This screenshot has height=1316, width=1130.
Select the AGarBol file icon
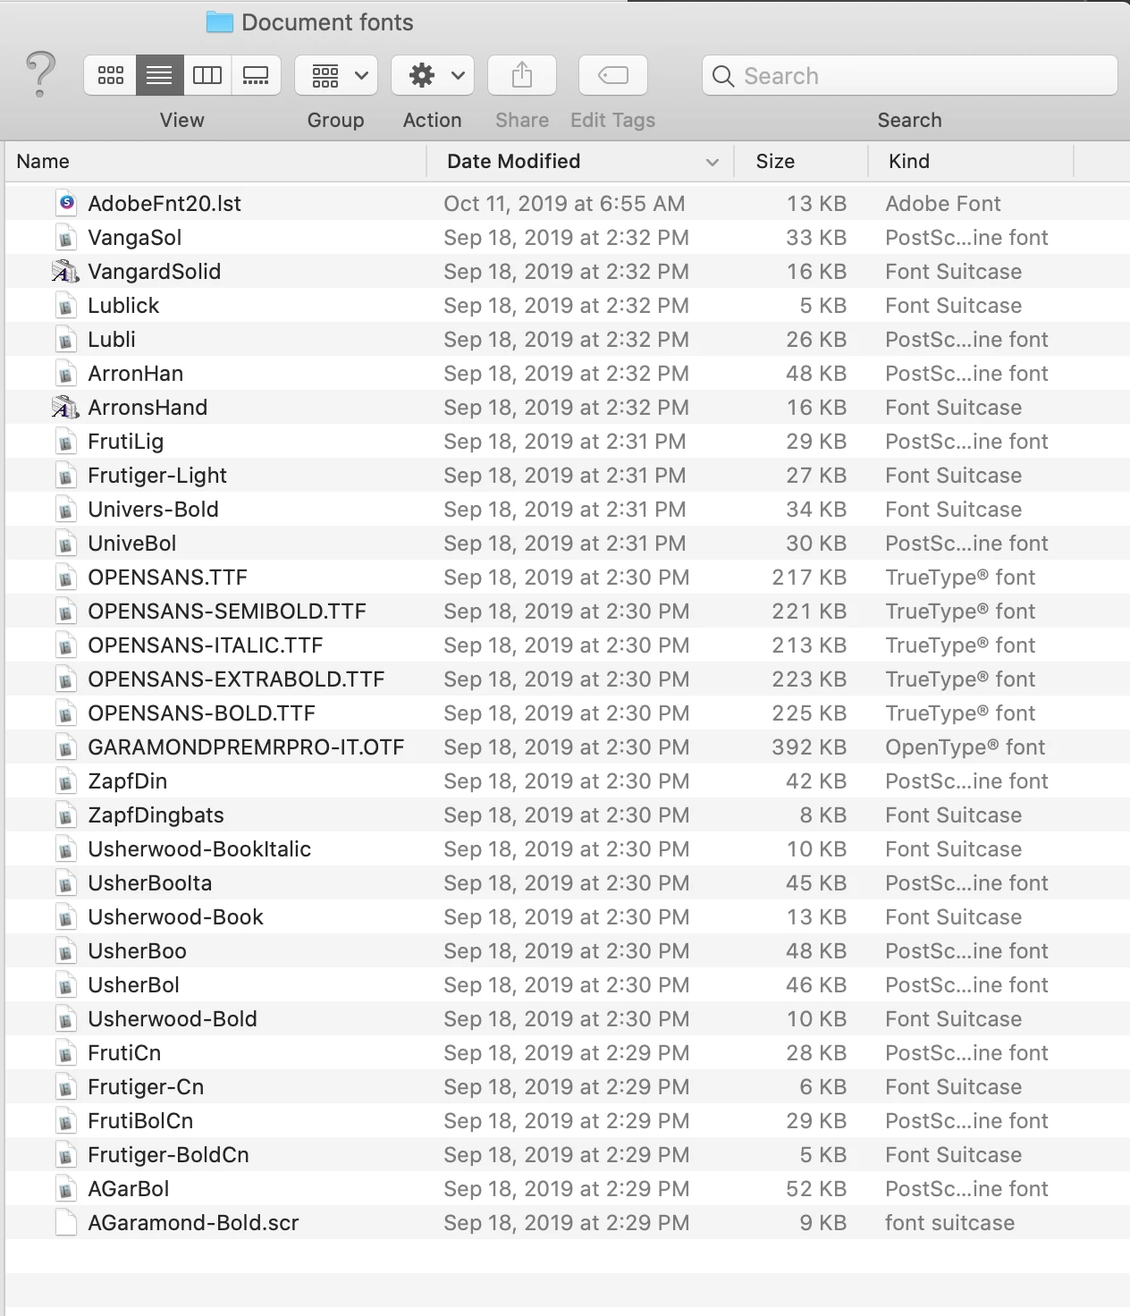coord(66,1188)
